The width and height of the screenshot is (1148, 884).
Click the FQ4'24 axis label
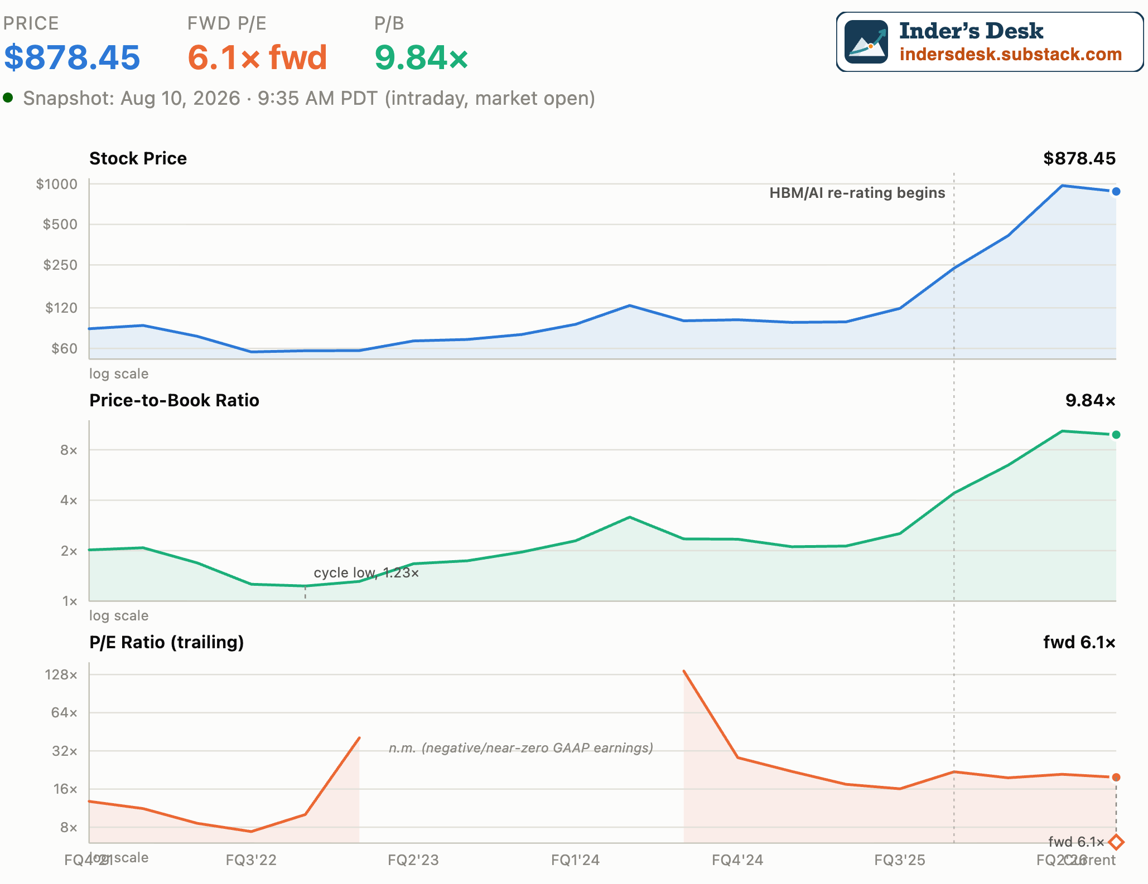click(737, 860)
